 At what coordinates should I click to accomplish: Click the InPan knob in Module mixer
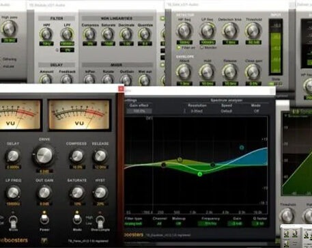(89, 79)
